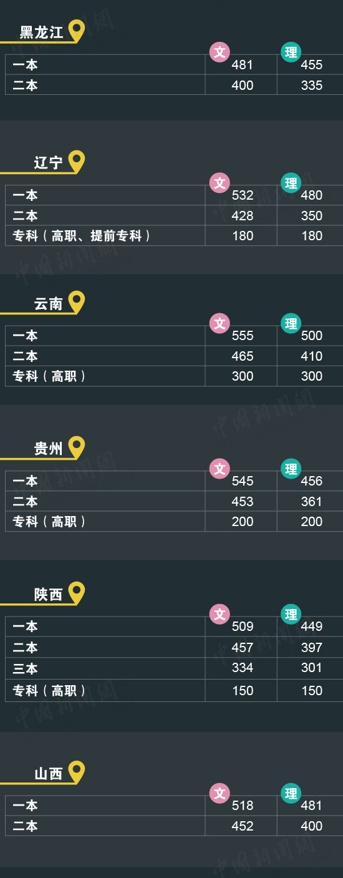Click 贵州 二本 science score 361

tap(312, 502)
